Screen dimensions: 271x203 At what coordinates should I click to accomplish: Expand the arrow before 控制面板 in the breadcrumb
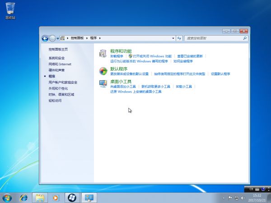pos(68,38)
